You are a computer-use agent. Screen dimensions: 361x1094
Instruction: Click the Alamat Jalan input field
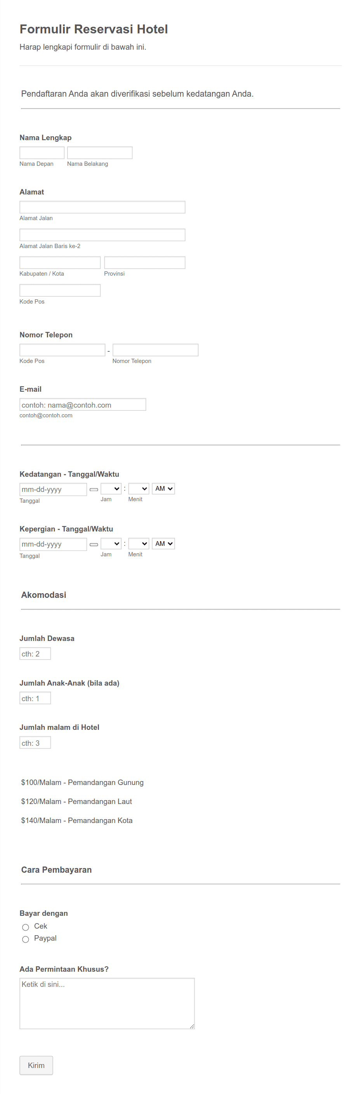102,207
